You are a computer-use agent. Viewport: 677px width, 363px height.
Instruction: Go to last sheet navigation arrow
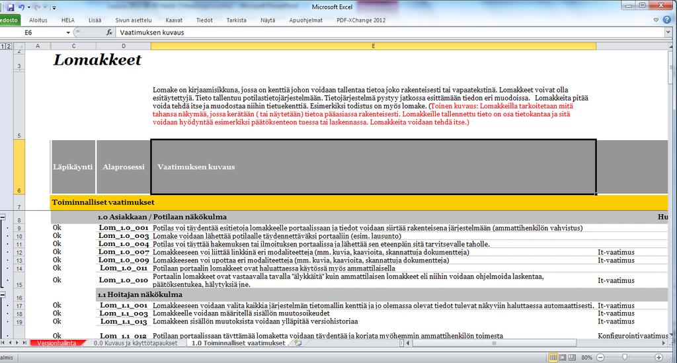point(24,343)
